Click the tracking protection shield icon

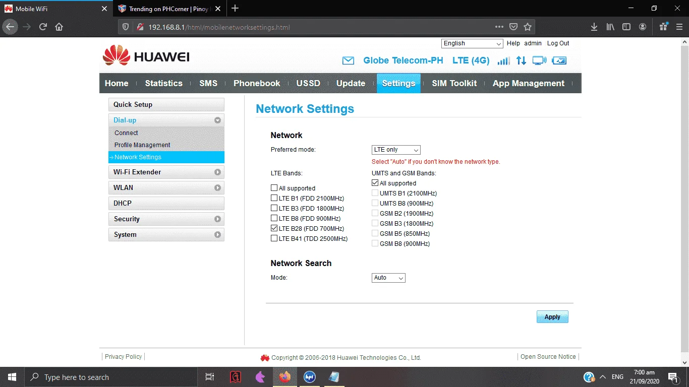(126, 27)
